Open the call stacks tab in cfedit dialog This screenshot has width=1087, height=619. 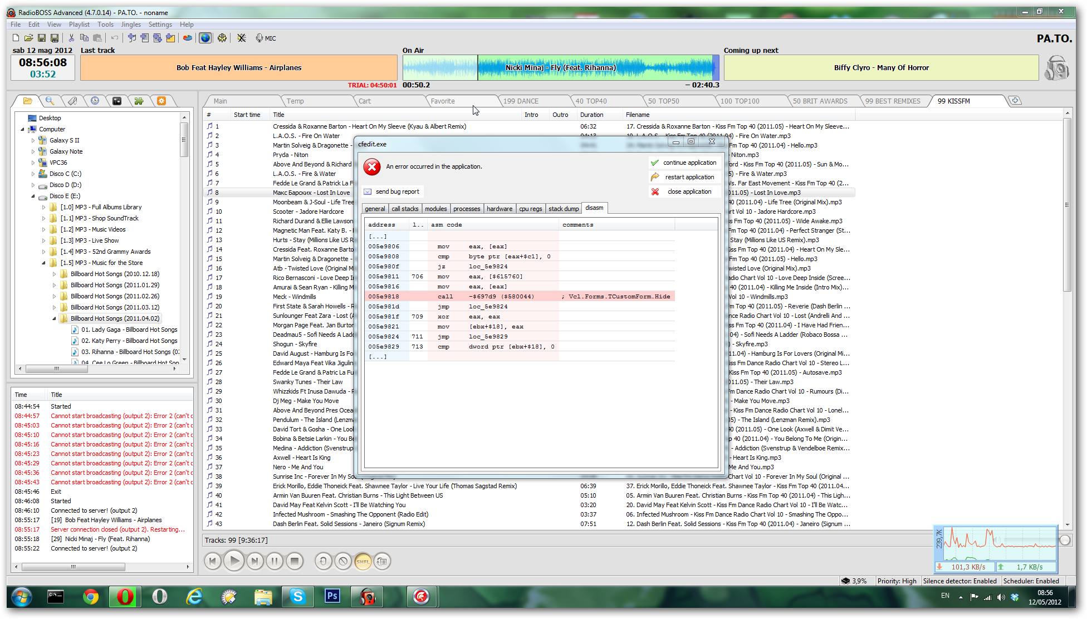tap(405, 209)
